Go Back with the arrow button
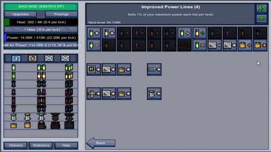Viewport: 271px width, 152px height. (x=101, y=143)
